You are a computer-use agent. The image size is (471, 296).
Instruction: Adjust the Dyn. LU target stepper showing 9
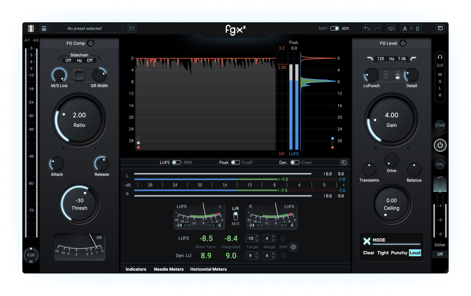pyautogui.click(x=252, y=256)
